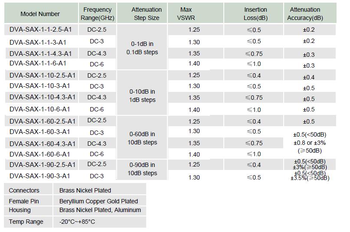
Task: Click the Insertion Loss(dB) header
Action: point(255,14)
